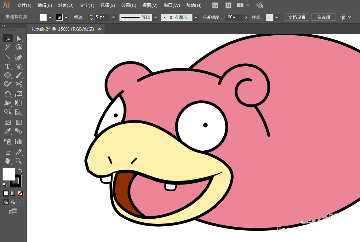
Task: Click the 100% opacity input field
Action: point(234,17)
